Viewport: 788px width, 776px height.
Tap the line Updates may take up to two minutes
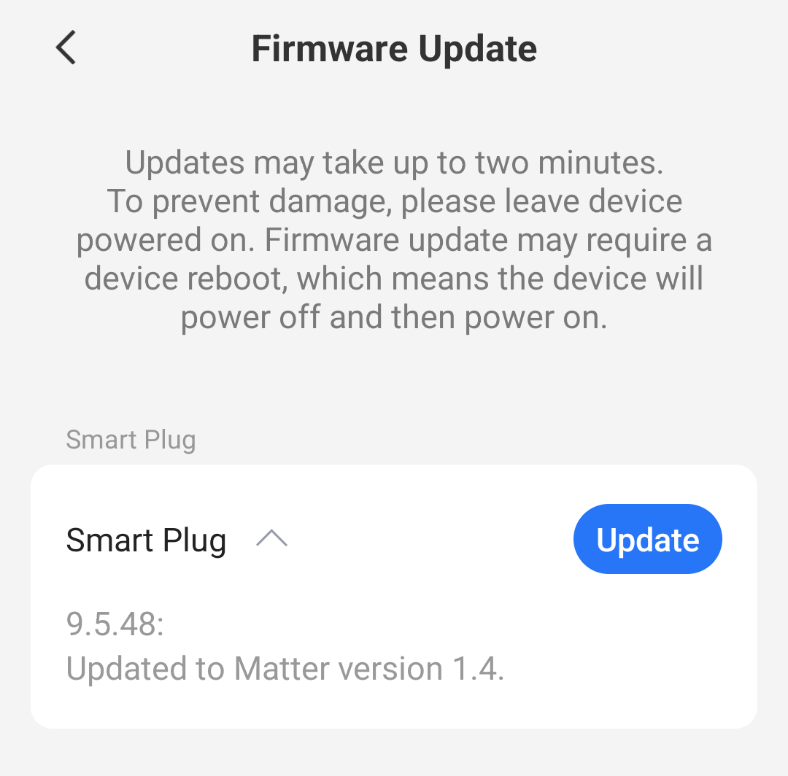(x=394, y=163)
